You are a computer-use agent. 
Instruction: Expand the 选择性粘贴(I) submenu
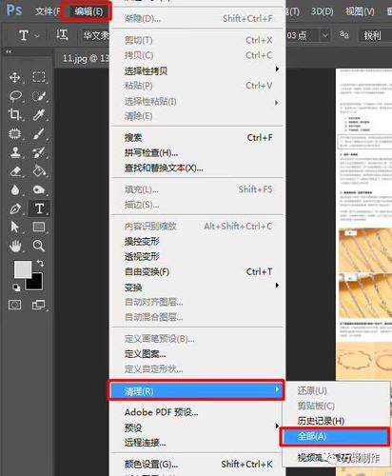pos(198,102)
